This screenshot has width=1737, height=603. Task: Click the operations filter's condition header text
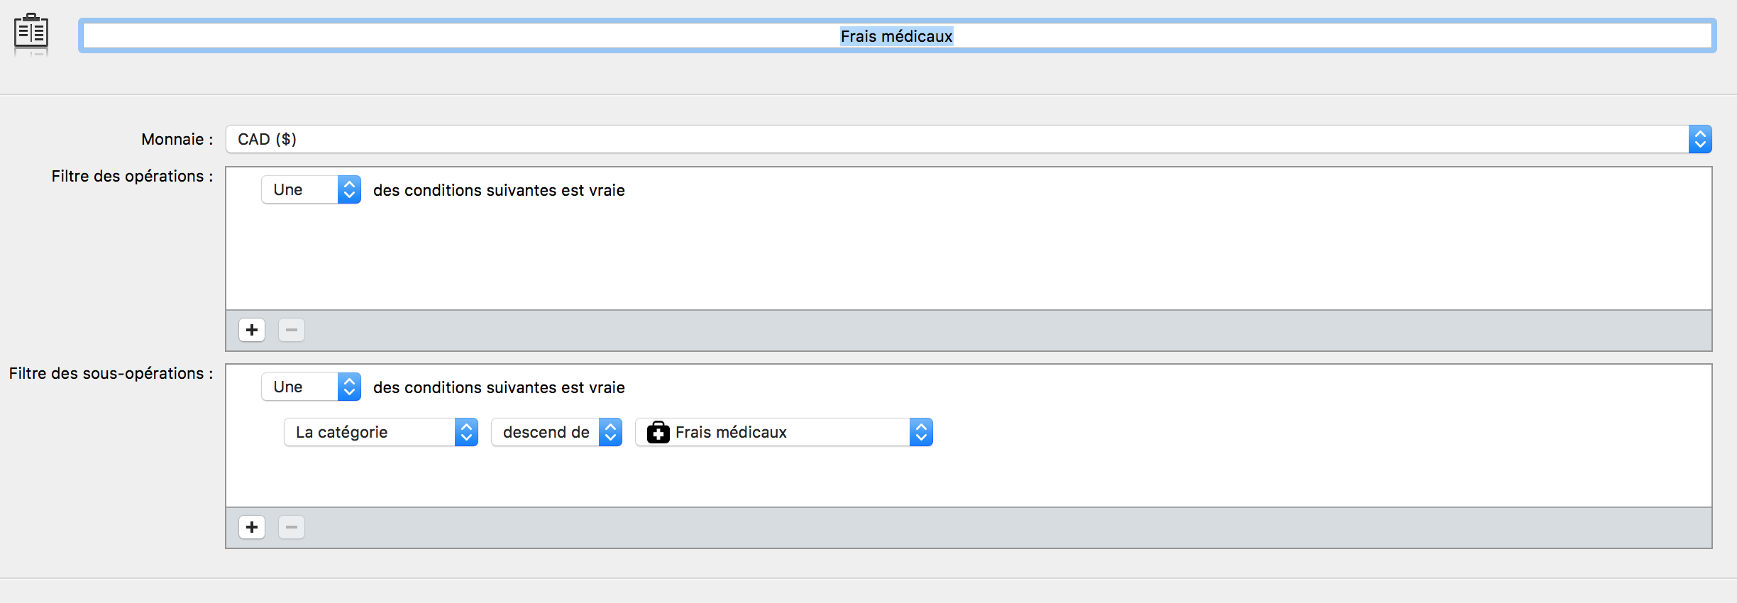tap(499, 190)
